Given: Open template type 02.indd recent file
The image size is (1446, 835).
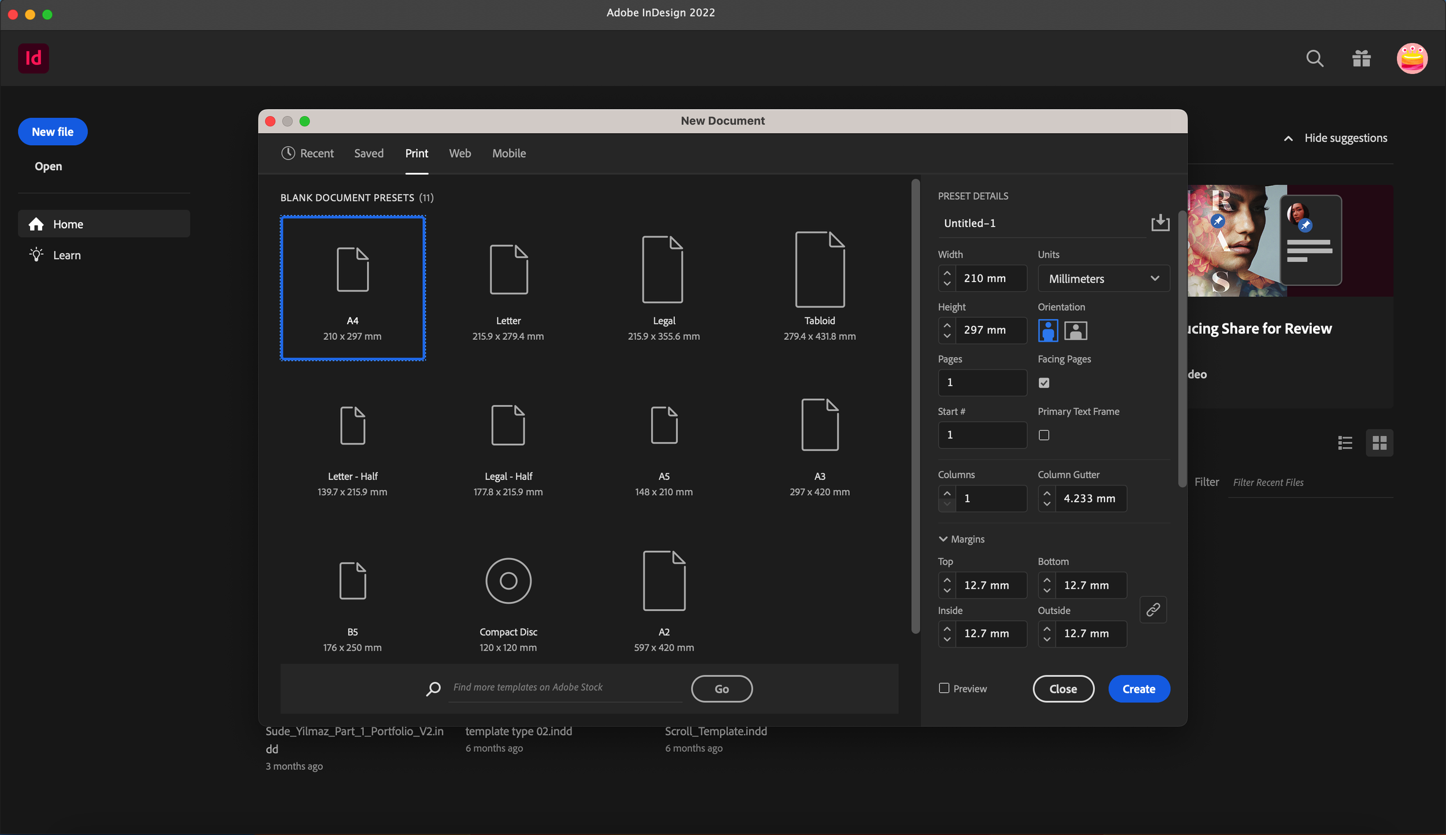Looking at the screenshot, I should [518, 732].
